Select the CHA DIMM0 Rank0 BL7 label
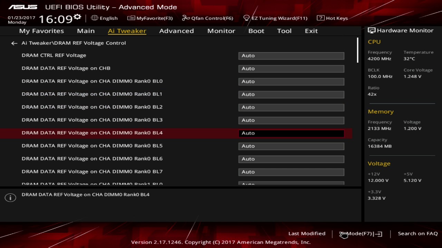The width and height of the screenshot is (442, 248). 92,172
